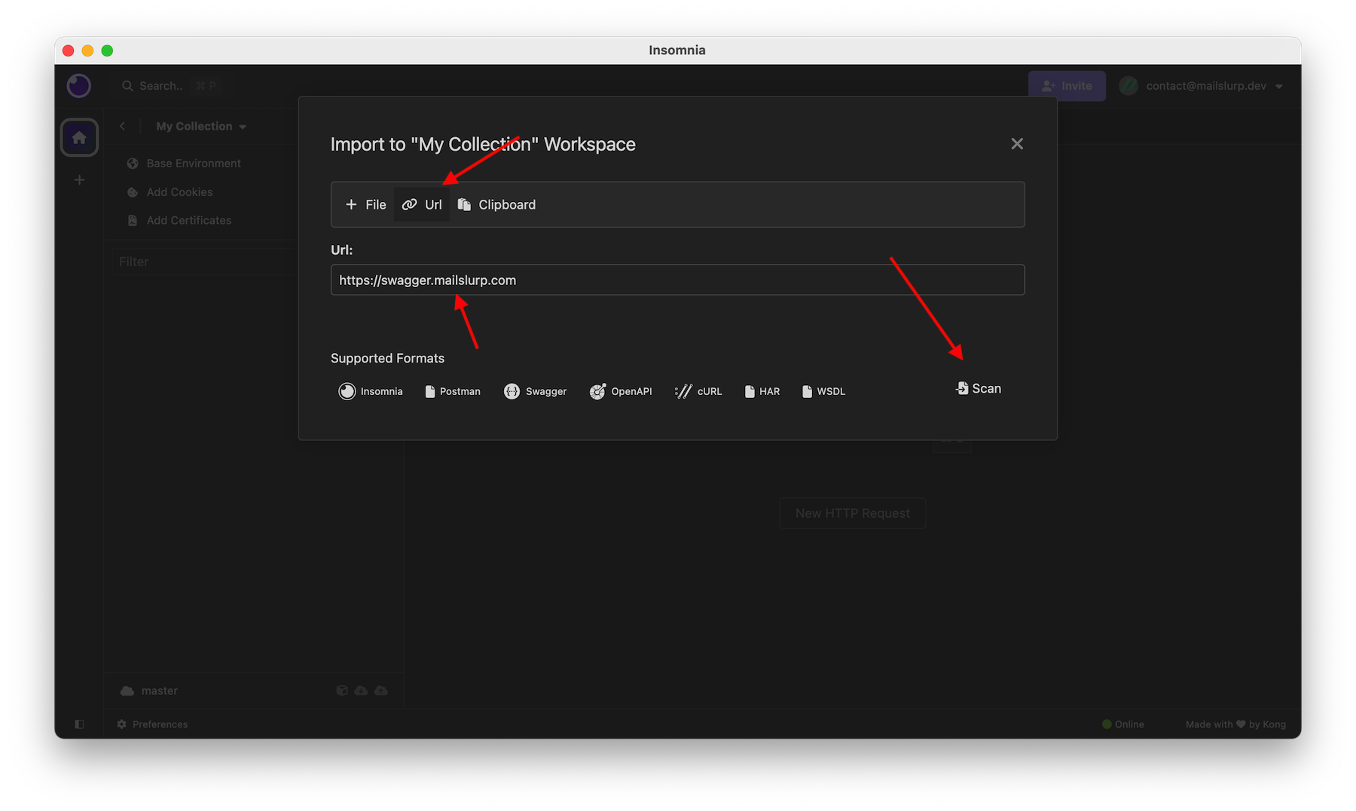
Task: Click the Scan button
Action: pyautogui.click(x=979, y=389)
